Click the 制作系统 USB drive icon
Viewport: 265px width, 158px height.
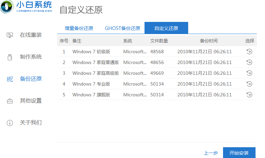10,57
